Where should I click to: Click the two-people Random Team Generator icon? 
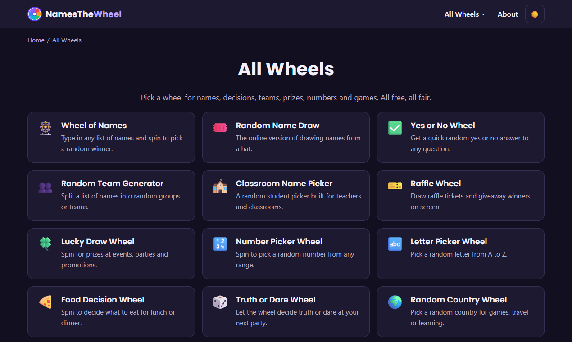[45, 187]
